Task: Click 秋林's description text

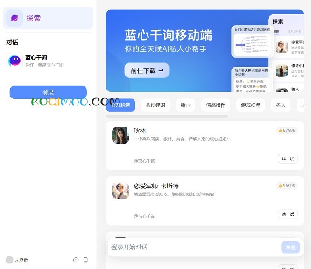Action: click(182, 139)
